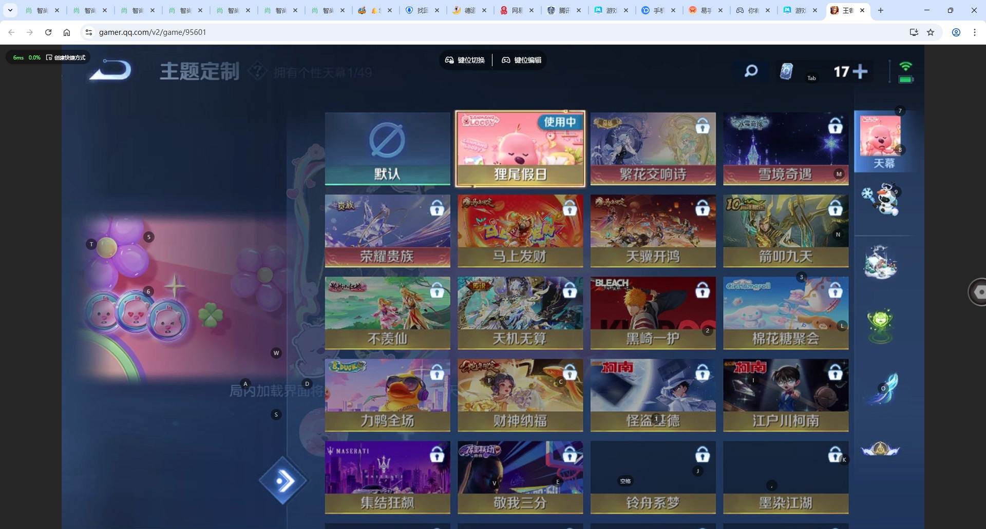
Task: Click the winged crown icon in sidebar
Action: [880, 449]
